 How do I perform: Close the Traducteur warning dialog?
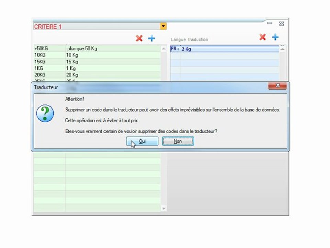pyautogui.click(x=277, y=85)
